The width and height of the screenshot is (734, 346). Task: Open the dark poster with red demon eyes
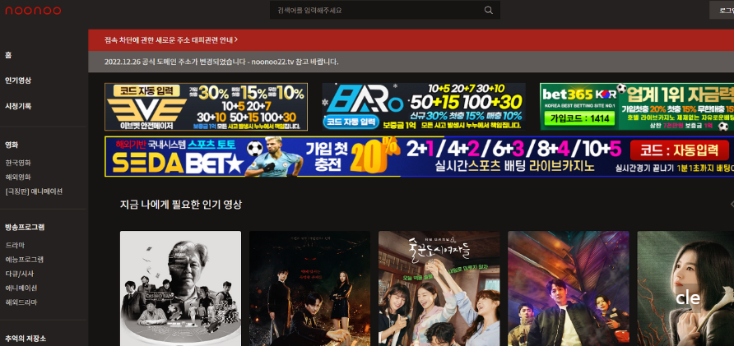tap(310, 288)
